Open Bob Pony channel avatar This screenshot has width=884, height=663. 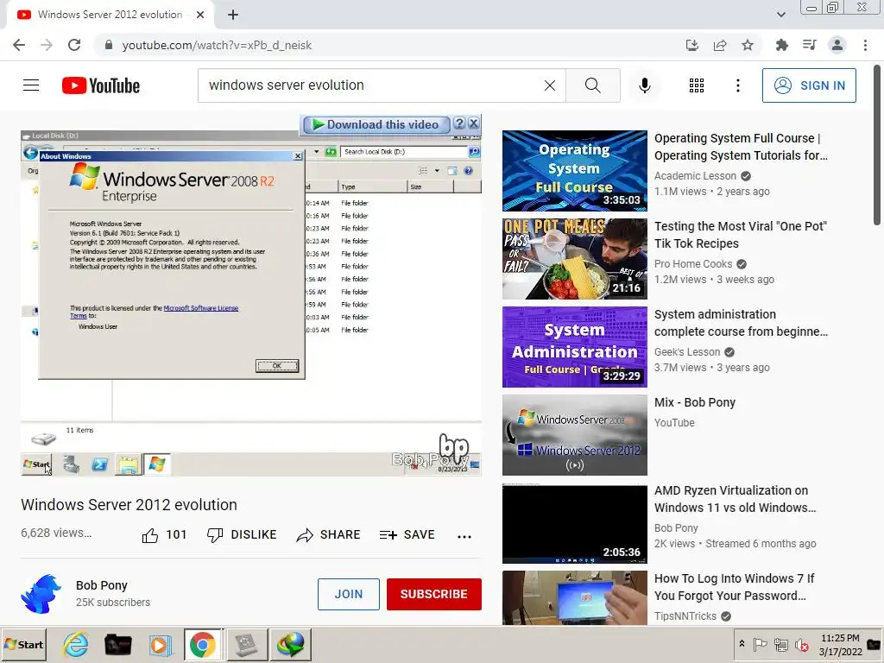point(41,594)
